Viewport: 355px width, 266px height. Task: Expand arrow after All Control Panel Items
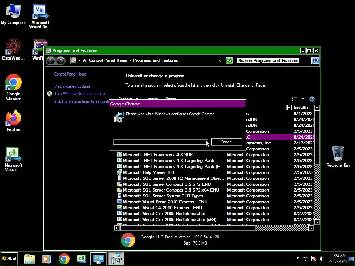click(130, 60)
